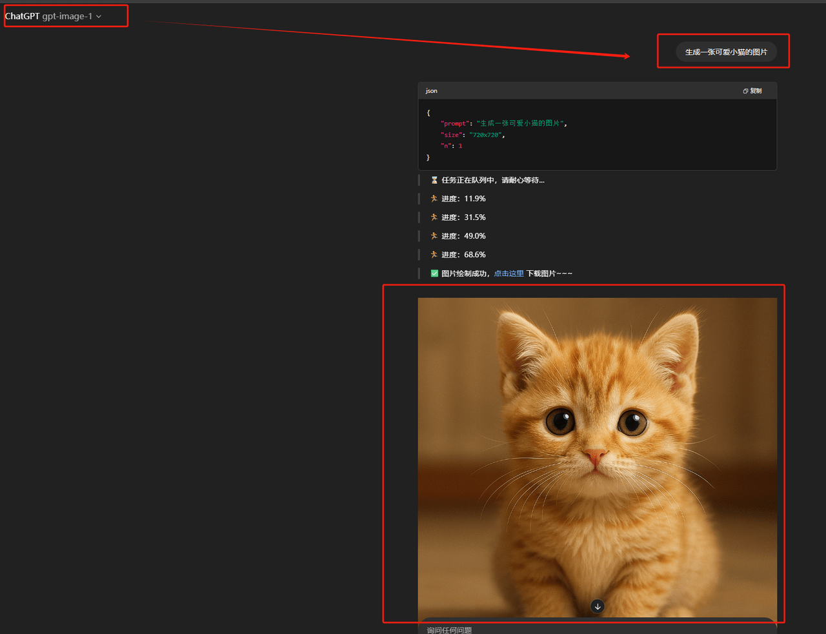Click the runner icon beside 进度 11.9%

pos(434,199)
